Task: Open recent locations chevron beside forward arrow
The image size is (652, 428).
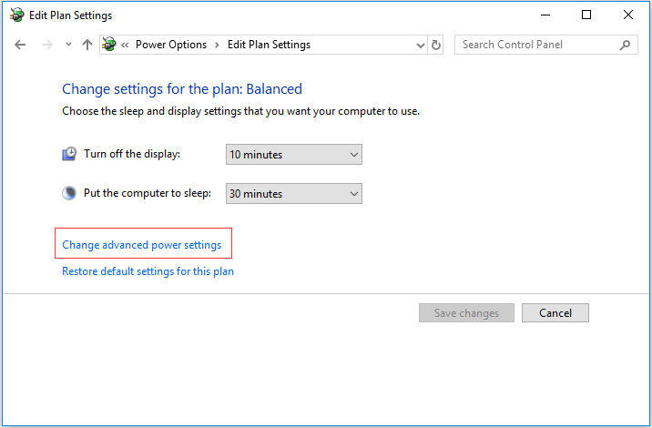Action: [68, 44]
